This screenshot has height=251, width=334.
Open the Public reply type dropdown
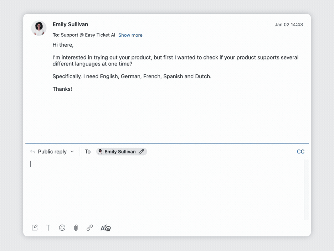52,152
